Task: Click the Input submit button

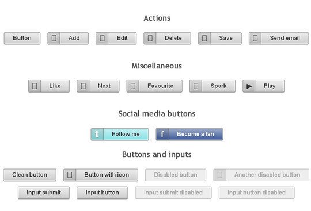Action: 44,193
